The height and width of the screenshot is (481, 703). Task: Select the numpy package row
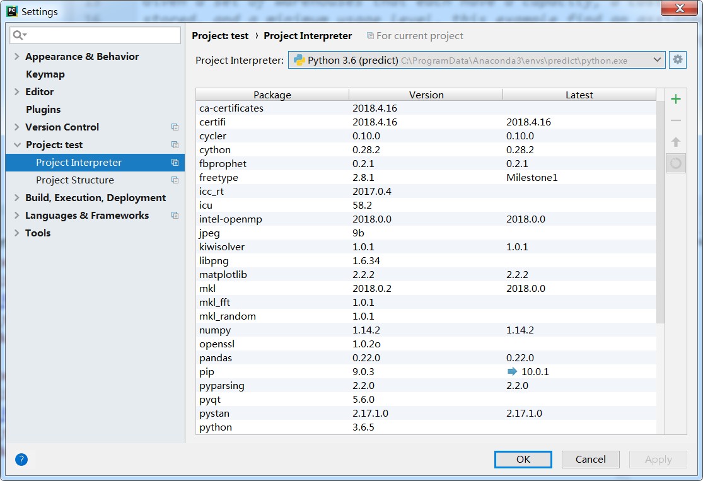tap(426, 330)
